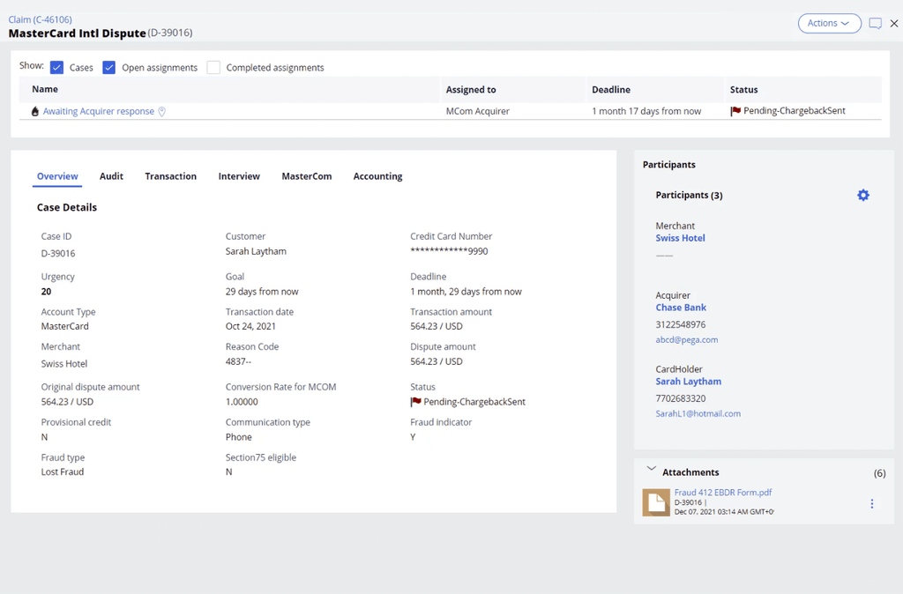Switch to the Audit tab
This screenshot has height=594, width=903.
pyautogui.click(x=111, y=176)
